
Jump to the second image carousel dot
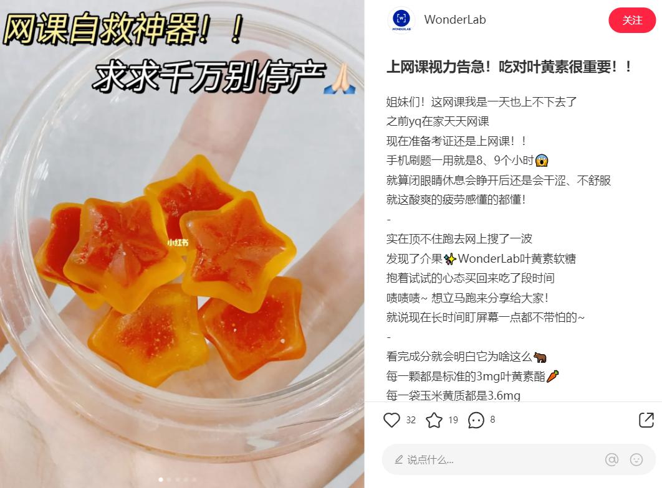click(169, 479)
